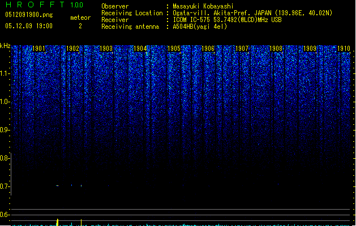Screen dimensions: 356x226
Task: Click the 1901 time marker
Action: coord(39,49)
